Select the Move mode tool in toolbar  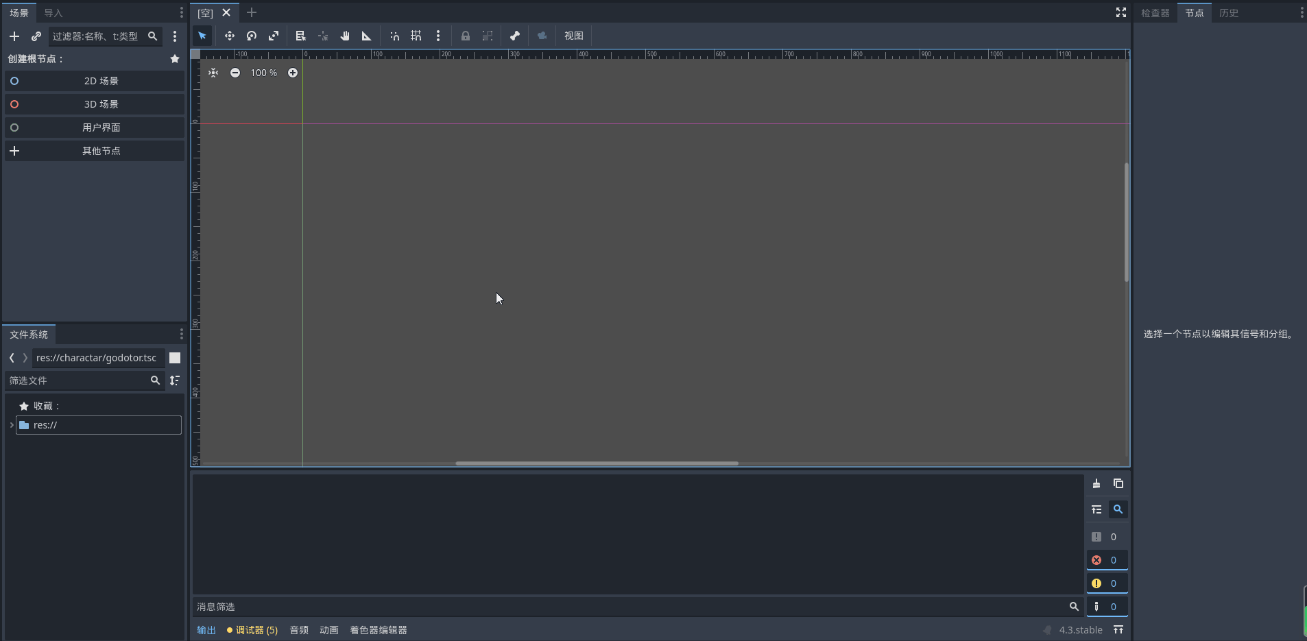click(229, 36)
